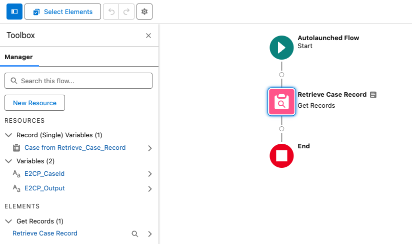Click the Autolaunched Flow Start icon
The image size is (412, 244).
[281, 48]
